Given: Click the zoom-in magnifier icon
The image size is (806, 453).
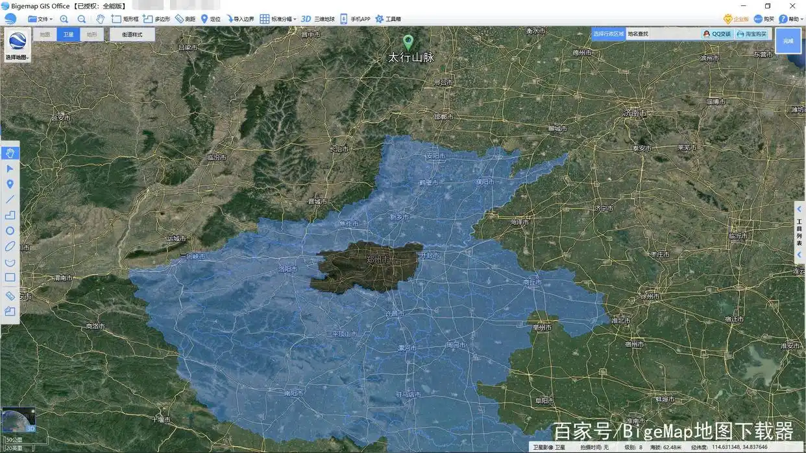Looking at the screenshot, I should point(63,18).
